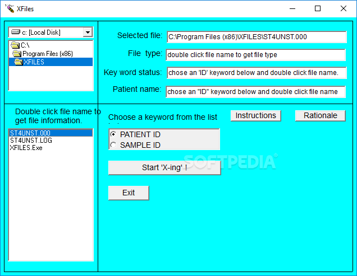
Task: Select the C:\ directory entry
Action: coord(51,45)
